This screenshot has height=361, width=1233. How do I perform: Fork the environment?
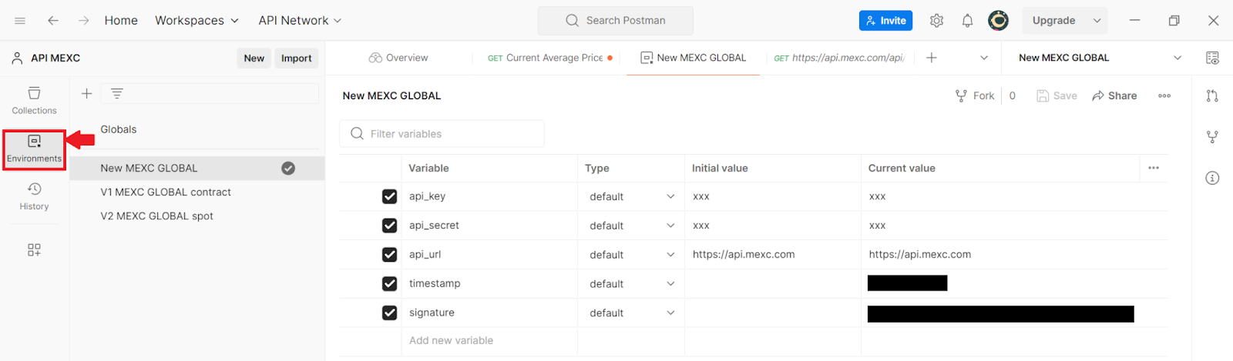coord(975,95)
